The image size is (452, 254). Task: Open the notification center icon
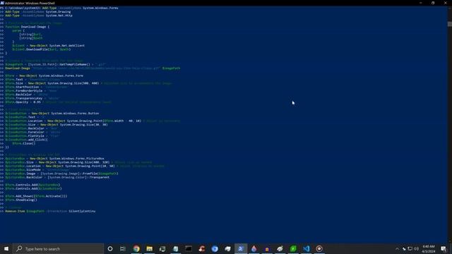[x=444, y=249]
